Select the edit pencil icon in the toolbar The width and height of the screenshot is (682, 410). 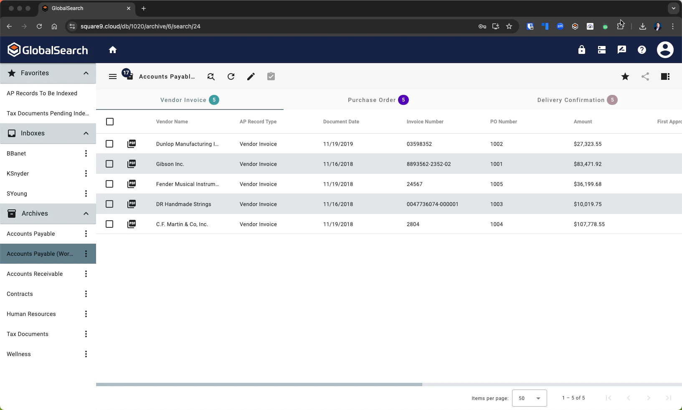pyautogui.click(x=251, y=76)
